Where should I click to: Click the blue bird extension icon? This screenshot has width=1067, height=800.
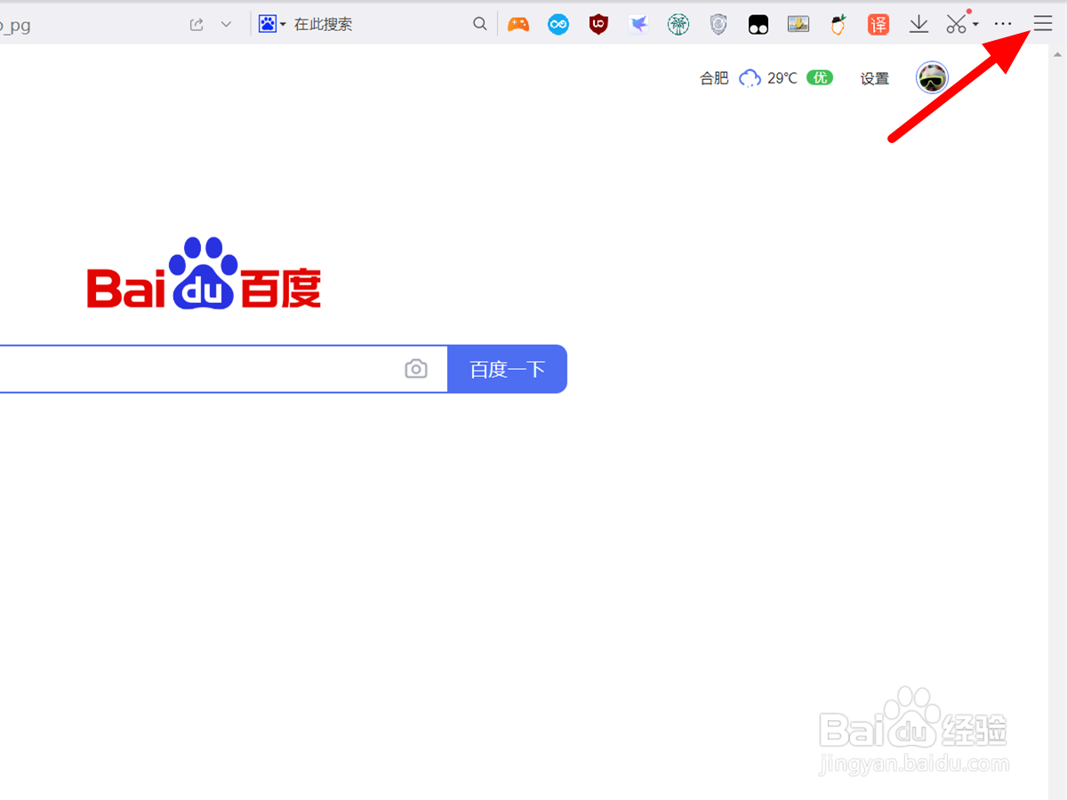pyautogui.click(x=638, y=24)
